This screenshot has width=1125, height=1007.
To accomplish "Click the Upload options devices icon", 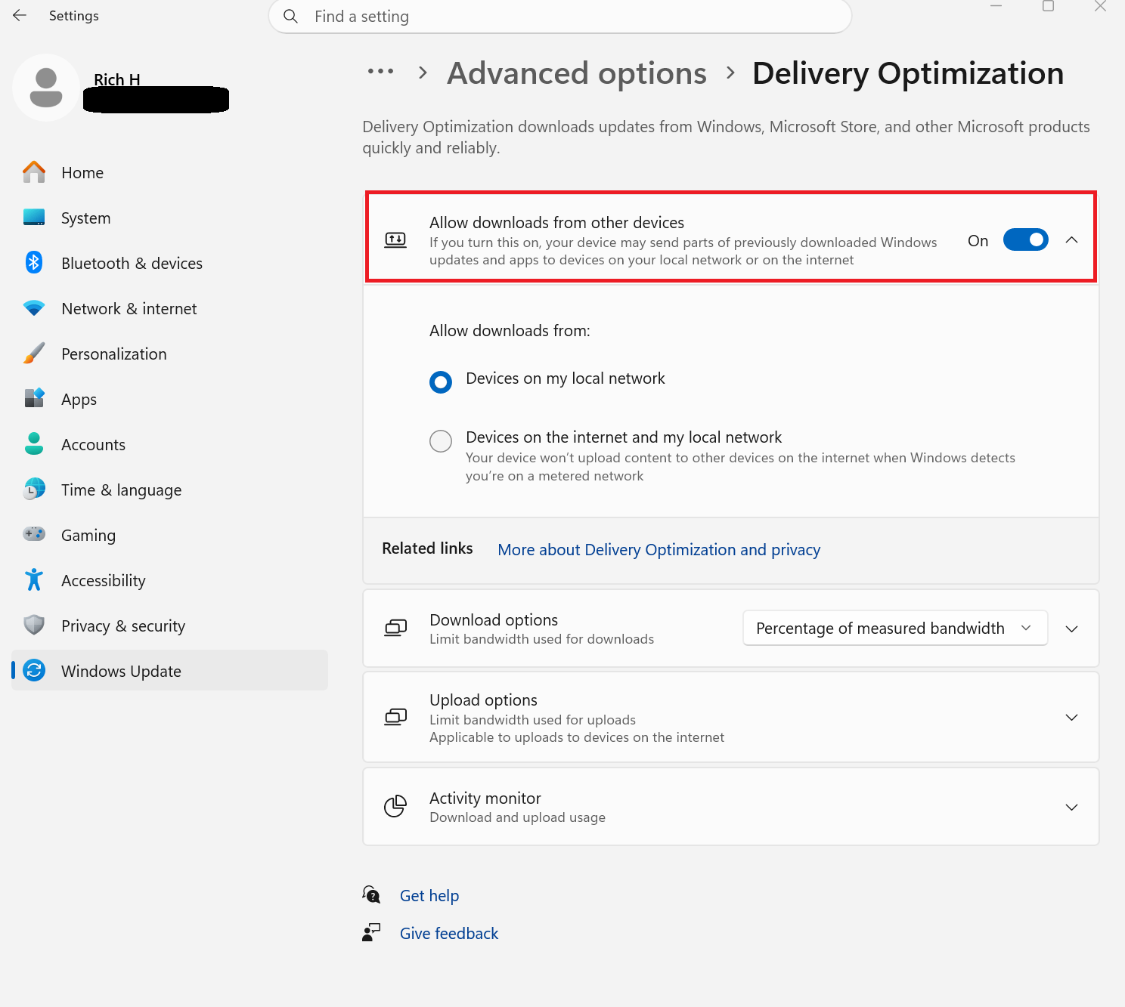I will [395, 717].
